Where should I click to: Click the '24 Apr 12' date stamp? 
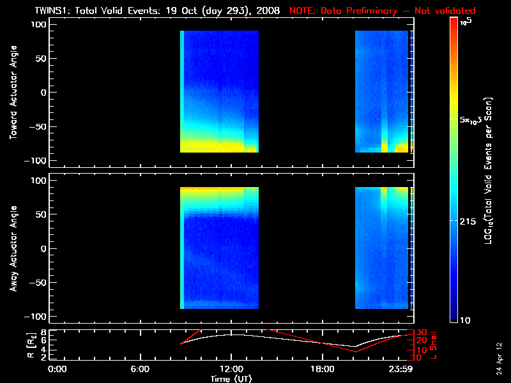500,352
